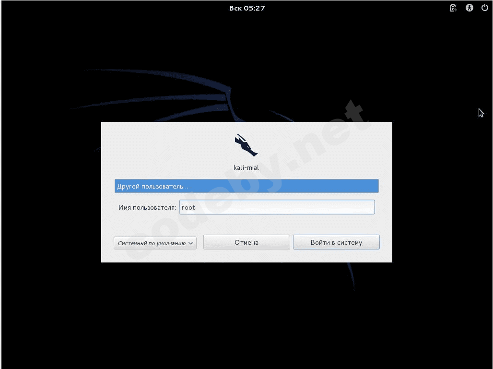Open the power menu icon in top bar

pyautogui.click(x=484, y=8)
